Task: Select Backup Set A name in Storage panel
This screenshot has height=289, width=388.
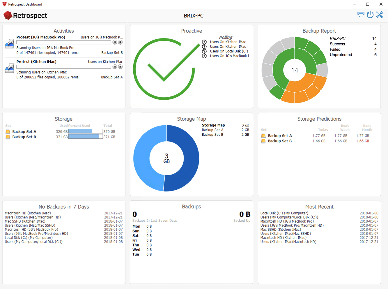Action: click(x=24, y=132)
